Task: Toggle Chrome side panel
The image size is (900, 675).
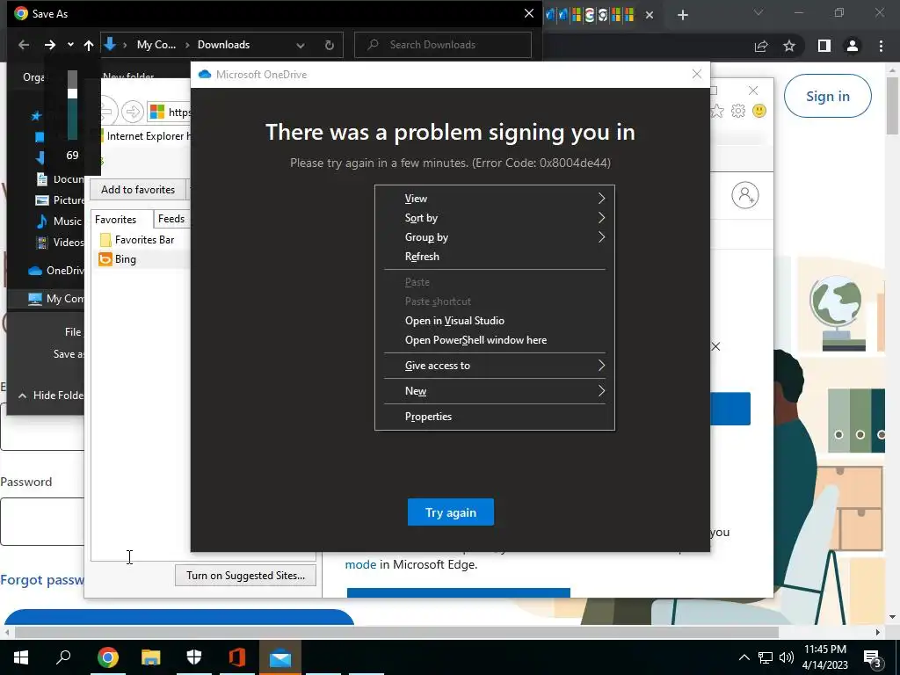Action: click(x=824, y=46)
